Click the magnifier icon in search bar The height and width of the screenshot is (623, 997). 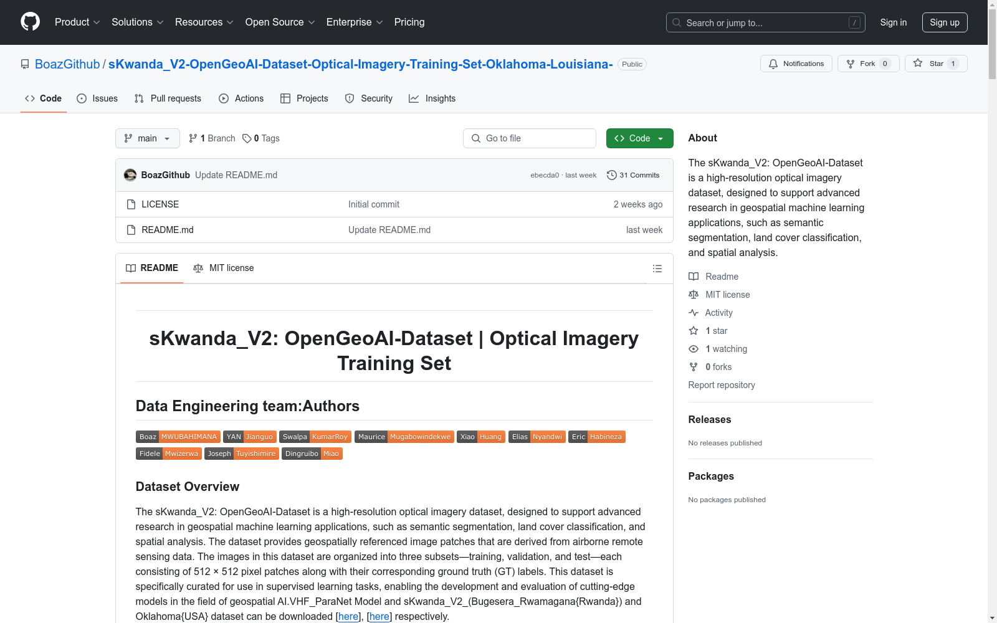coord(677,22)
